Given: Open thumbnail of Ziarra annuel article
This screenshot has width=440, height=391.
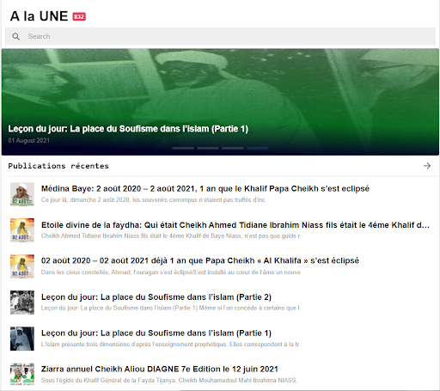Looking at the screenshot, I should pyautogui.click(x=22, y=375).
